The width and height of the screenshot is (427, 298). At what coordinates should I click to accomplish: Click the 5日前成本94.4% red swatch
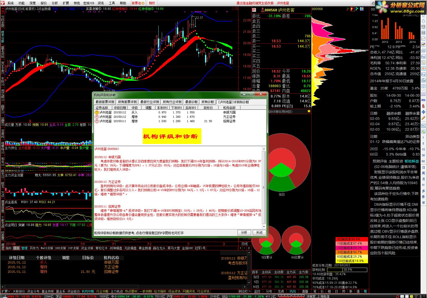pos(352,239)
